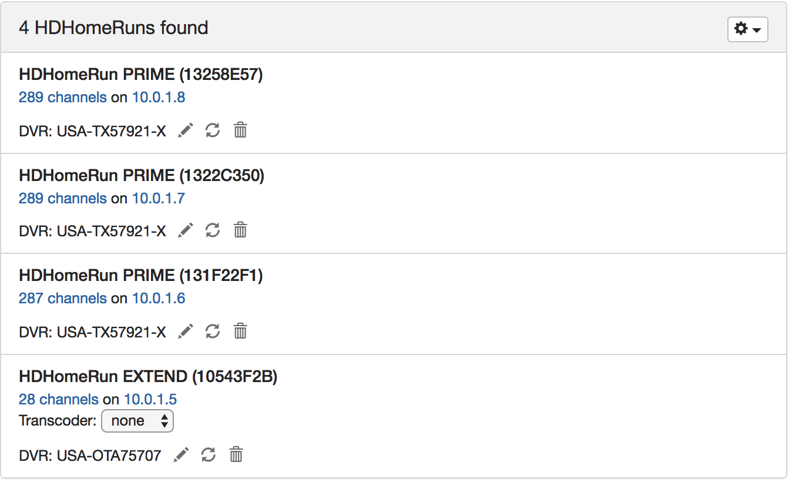Delete lineup for HDHomeRun PRIME 1322C350
Screen dimensions: 799x482
(240, 230)
